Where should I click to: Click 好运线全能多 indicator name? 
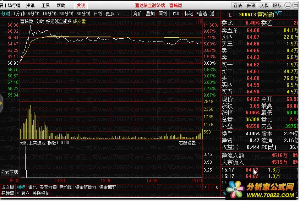(59, 21)
